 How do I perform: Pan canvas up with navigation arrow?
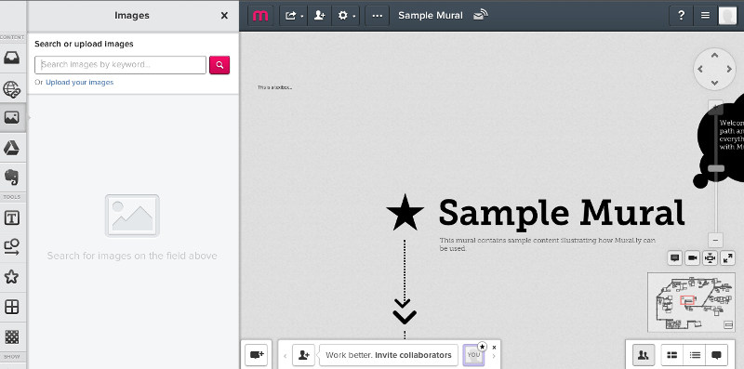714,56
